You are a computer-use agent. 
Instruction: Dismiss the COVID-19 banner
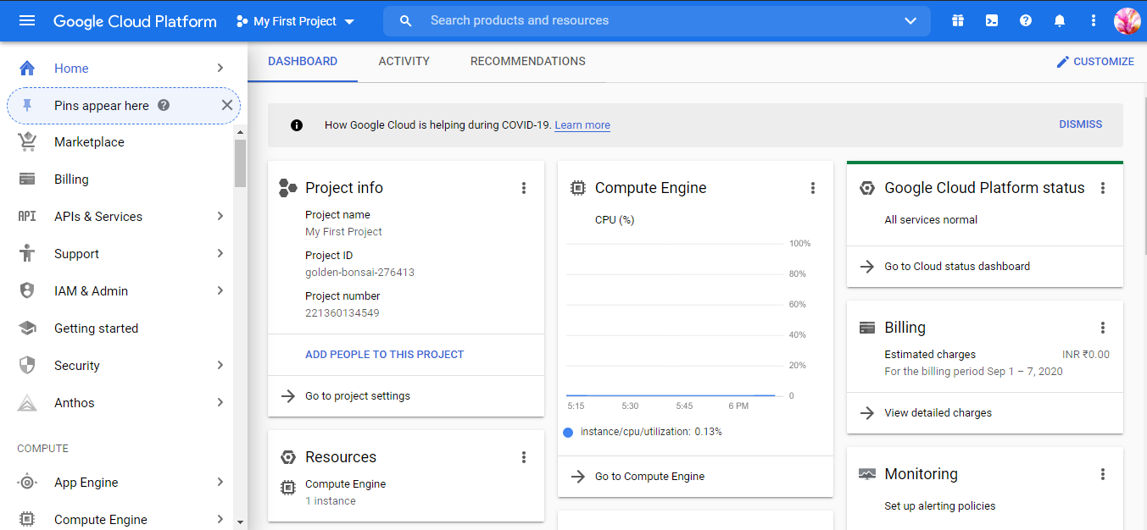[1080, 124]
